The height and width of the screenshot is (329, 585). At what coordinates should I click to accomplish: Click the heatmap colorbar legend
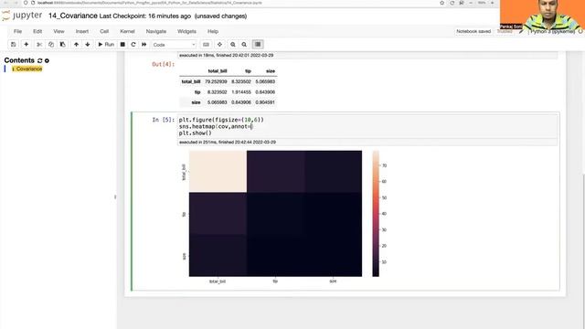point(376,214)
